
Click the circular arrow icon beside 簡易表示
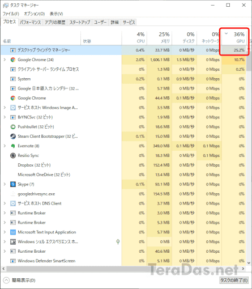click(x=6, y=280)
